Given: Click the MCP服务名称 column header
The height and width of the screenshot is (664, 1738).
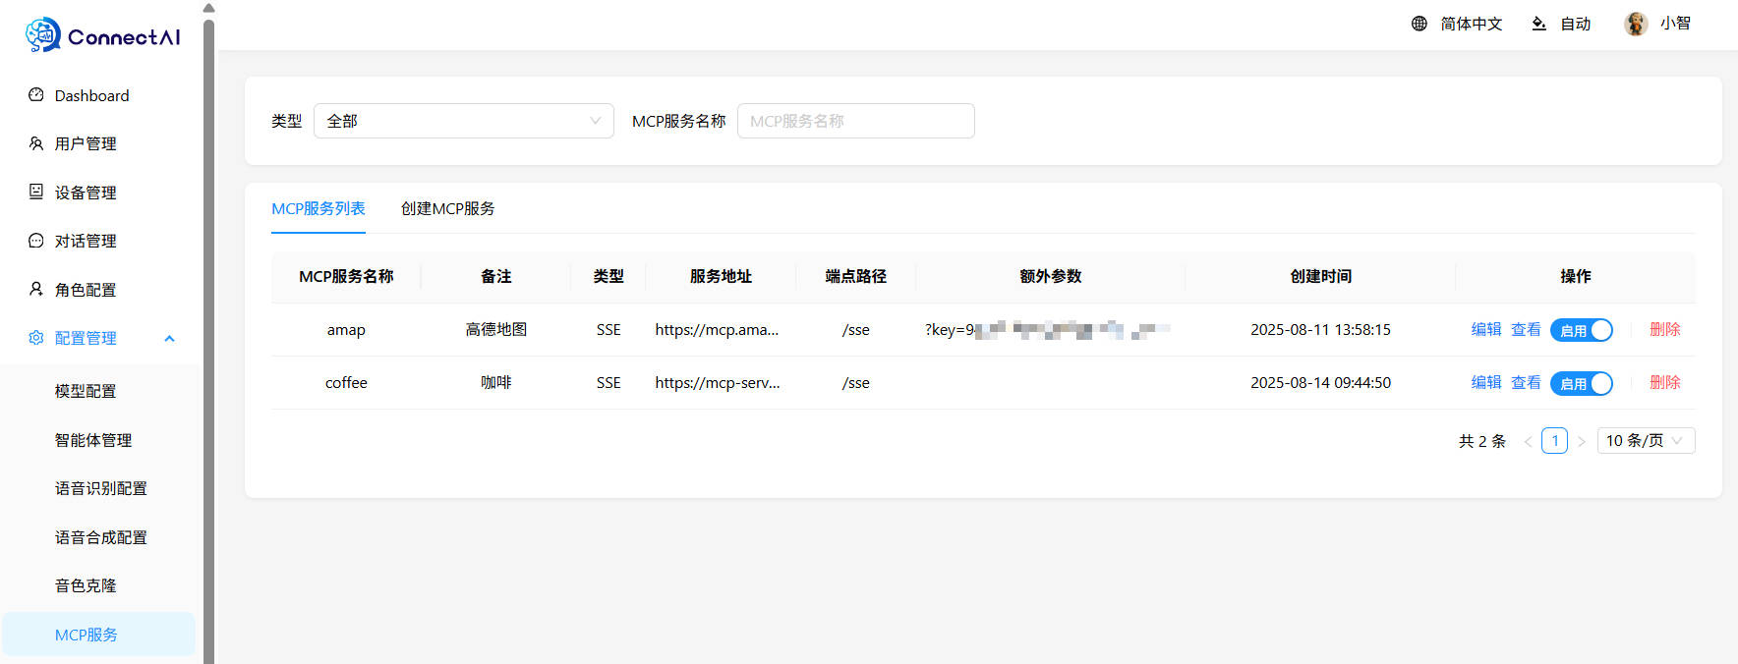Looking at the screenshot, I should [x=346, y=277].
